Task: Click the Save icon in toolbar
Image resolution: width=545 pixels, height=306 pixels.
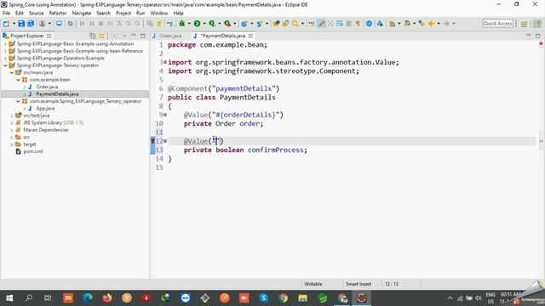Action: [21, 24]
